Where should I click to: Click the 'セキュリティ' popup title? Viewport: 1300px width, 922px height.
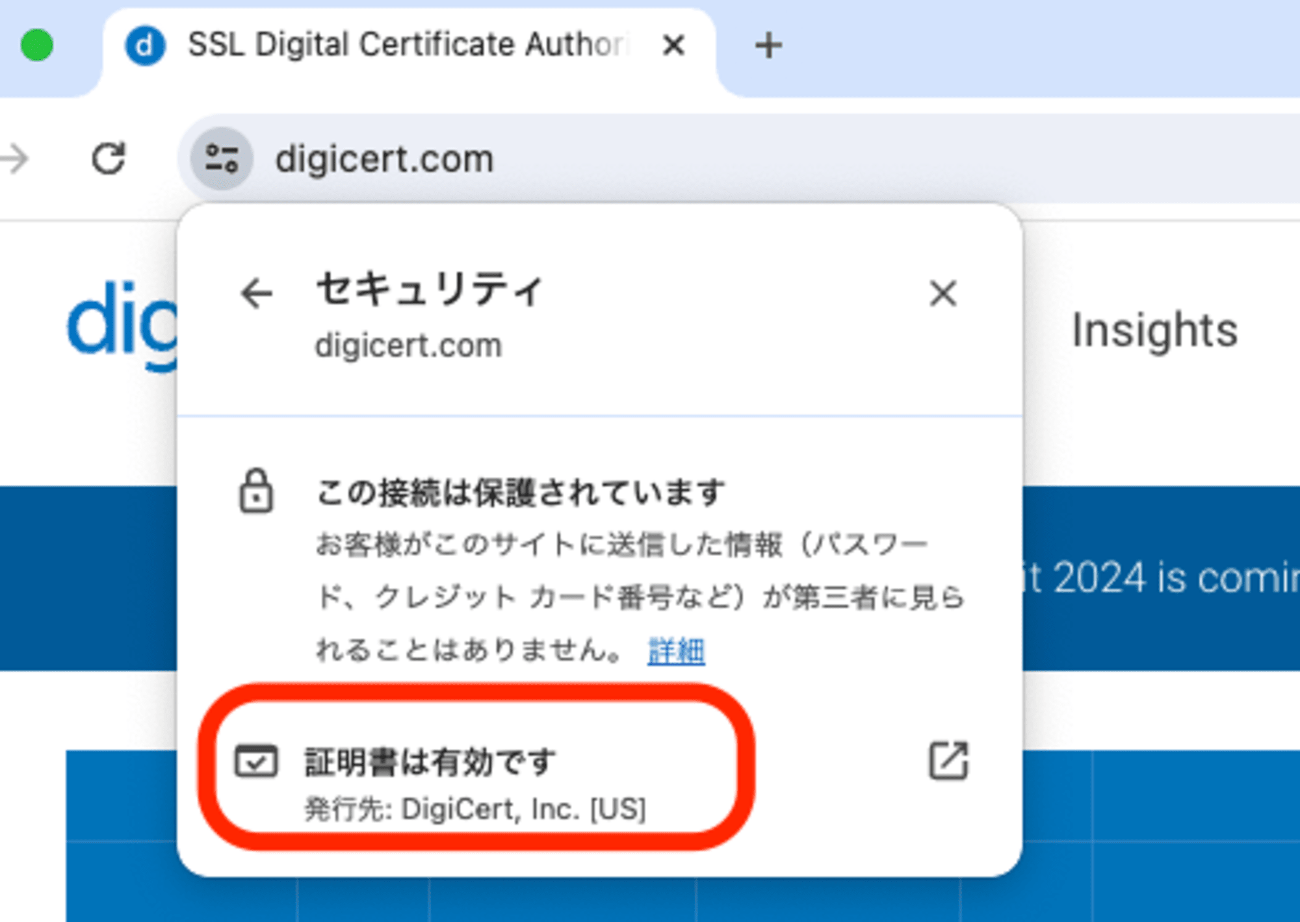point(429,290)
